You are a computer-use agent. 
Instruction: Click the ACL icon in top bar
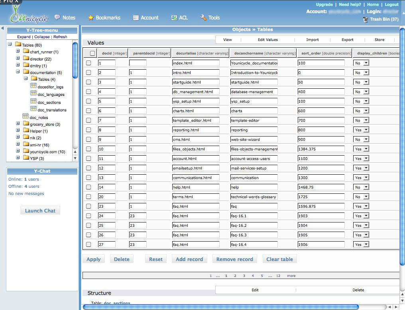pyautogui.click(x=174, y=18)
